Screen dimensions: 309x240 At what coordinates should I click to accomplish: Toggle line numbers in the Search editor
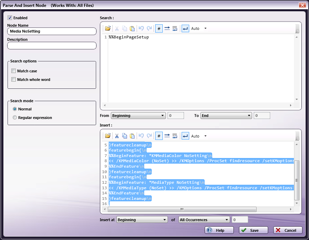coord(159,28)
